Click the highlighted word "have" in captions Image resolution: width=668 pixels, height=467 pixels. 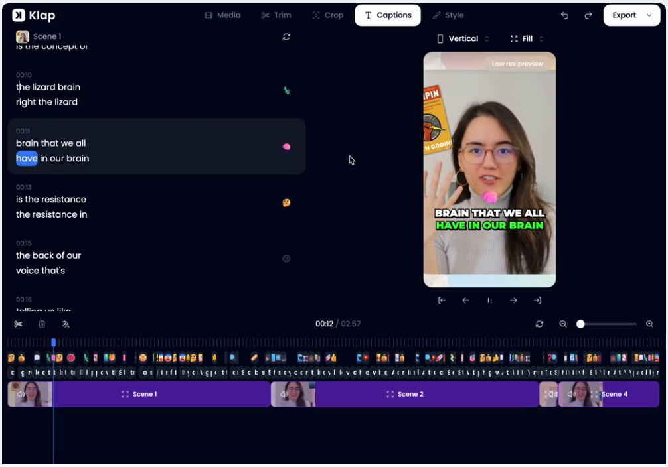pos(27,159)
